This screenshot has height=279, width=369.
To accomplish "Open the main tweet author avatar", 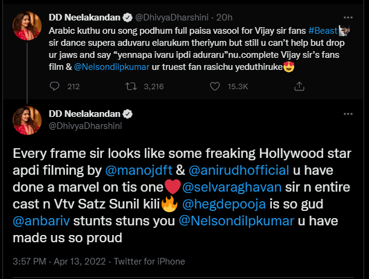I will [x=28, y=121].
